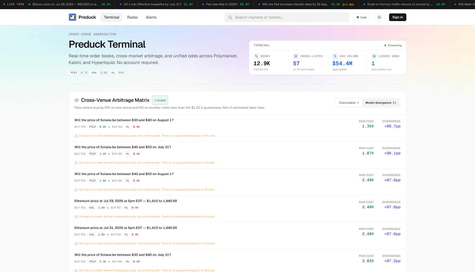475x272 pixels.
Task: Open Ethereum Jul 29 $1,410 to 1,449.99 market
Action: point(126,201)
